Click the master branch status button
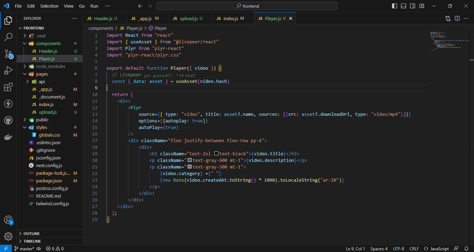Screen dimensions: 474x252 (x=24, y=249)
